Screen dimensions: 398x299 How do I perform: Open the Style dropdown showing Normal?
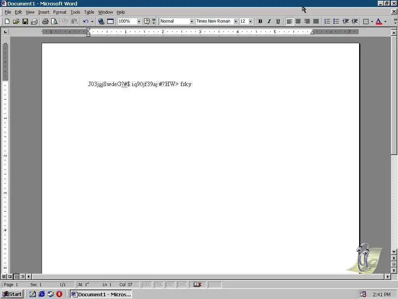tap(192, 21)
